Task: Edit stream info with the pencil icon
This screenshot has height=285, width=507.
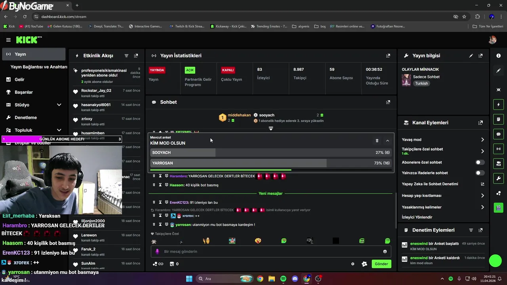Action: 471,56
